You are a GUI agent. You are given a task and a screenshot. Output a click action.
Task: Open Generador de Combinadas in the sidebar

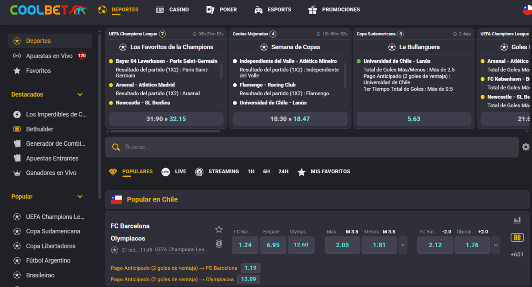(50, 143)
